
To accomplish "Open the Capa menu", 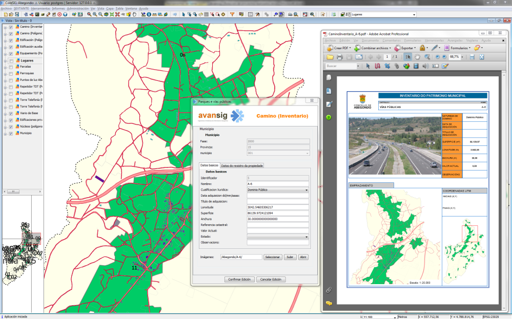I will click(x=110, y=9).
